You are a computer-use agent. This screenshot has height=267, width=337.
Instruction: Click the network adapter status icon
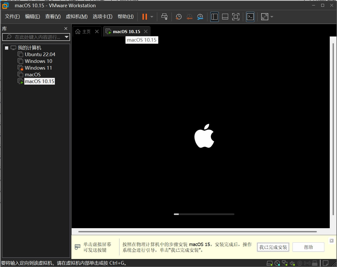(284, 263)
